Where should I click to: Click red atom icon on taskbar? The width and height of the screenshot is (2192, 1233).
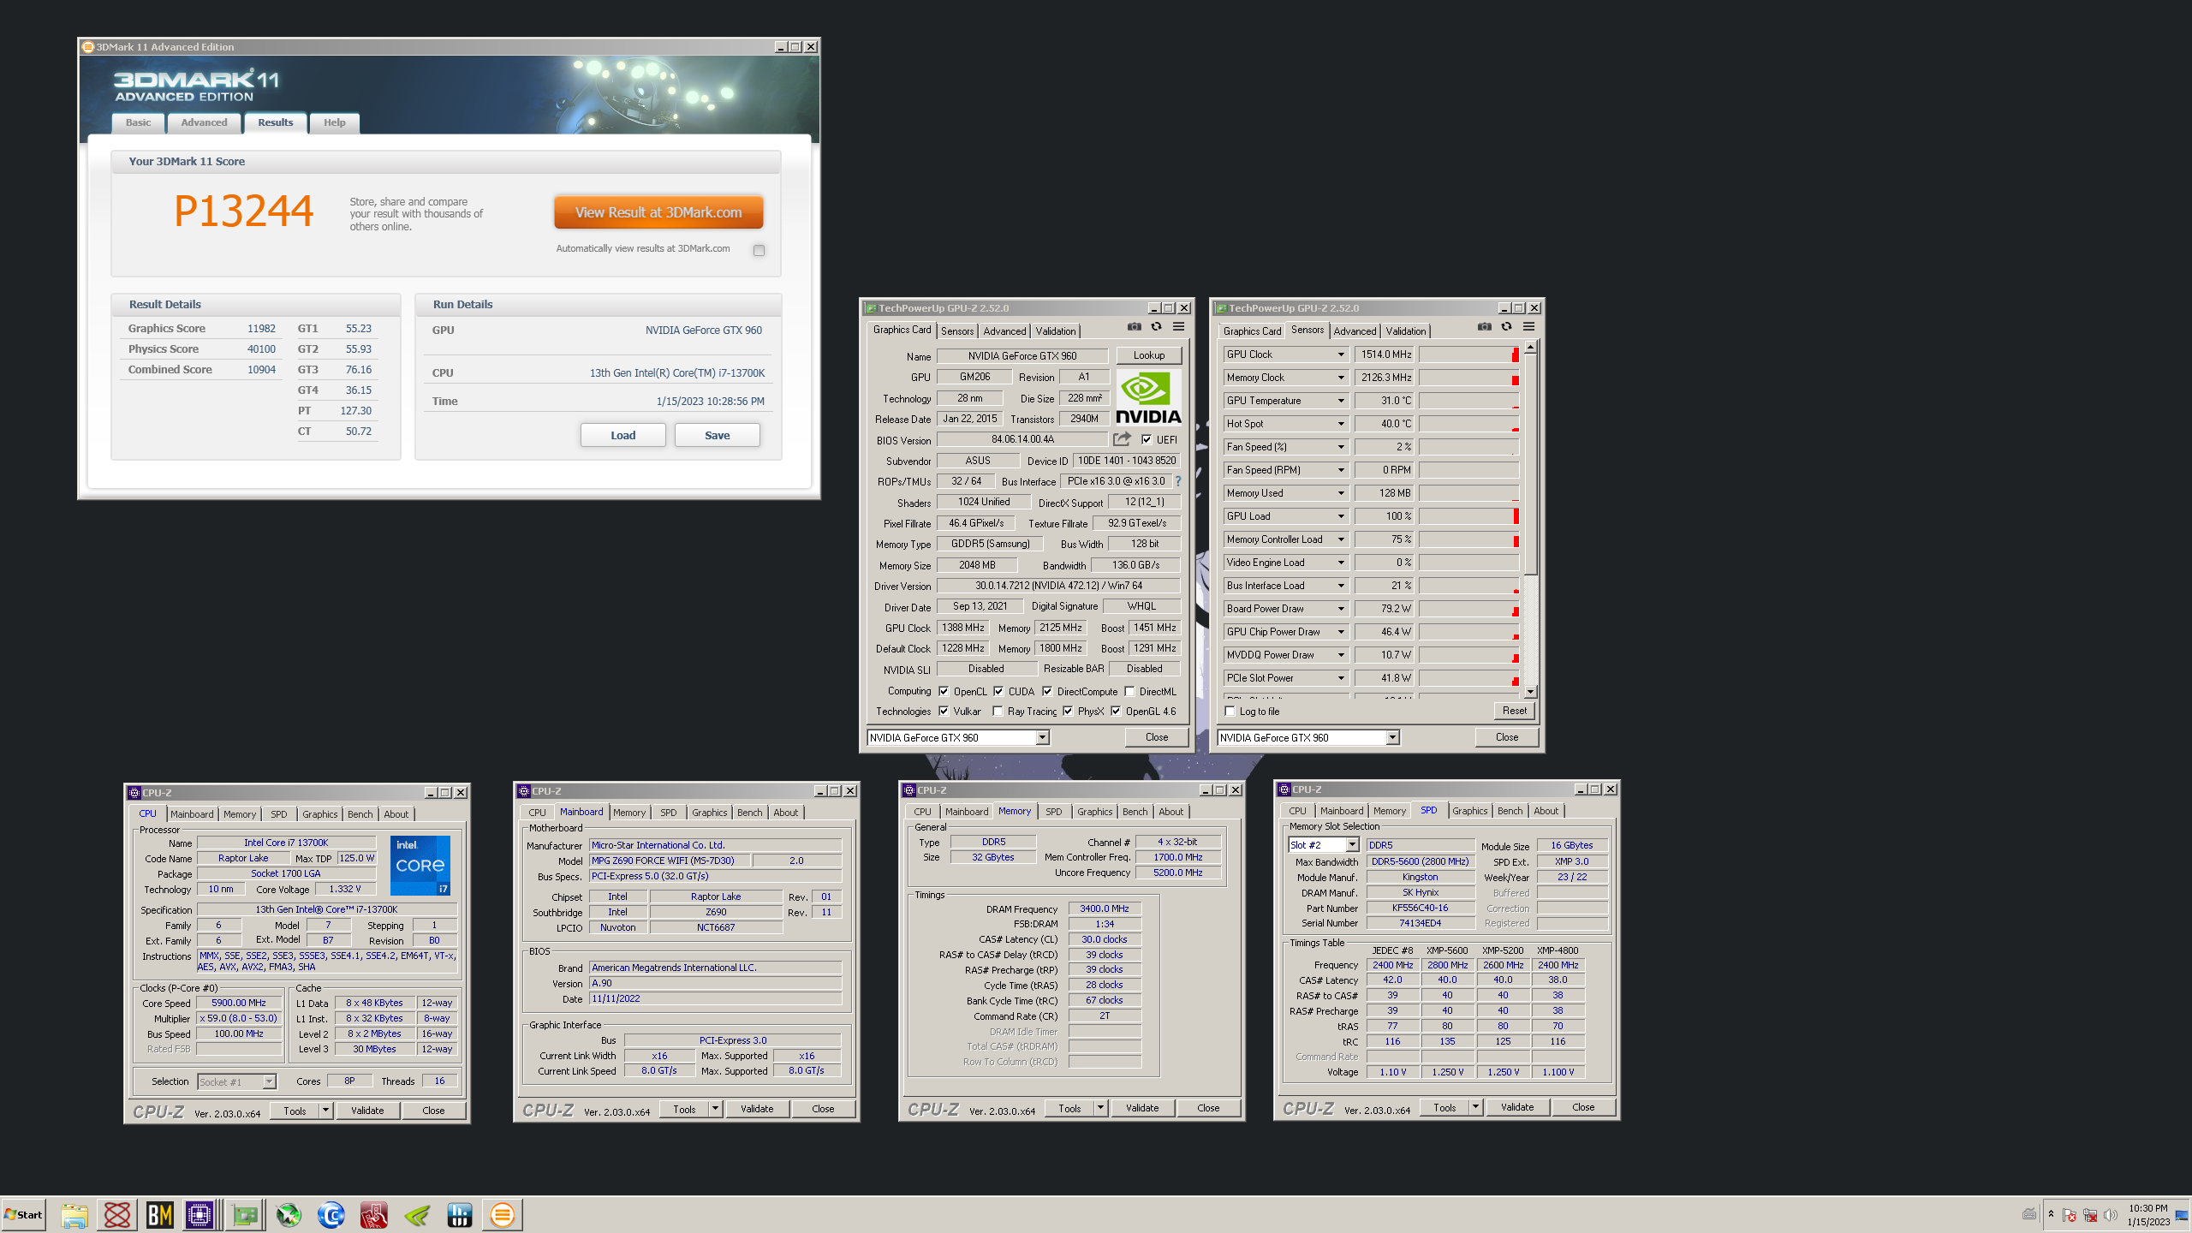coord(117,1214)
